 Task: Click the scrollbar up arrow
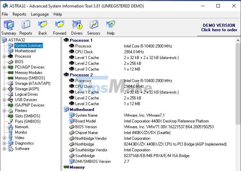pyautogui.click(x=238, y=40)
